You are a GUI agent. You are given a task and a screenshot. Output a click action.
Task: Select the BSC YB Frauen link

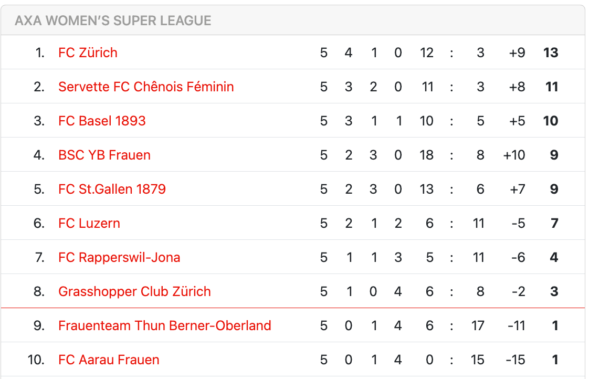(x=104, y=155)
